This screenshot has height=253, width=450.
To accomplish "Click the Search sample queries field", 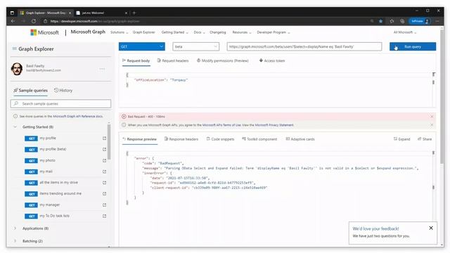I will pos(61,103).
